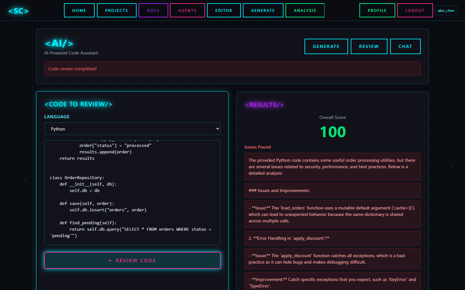Go to the Home page
The height and width of the screenshot is (290, 465).
79,10
